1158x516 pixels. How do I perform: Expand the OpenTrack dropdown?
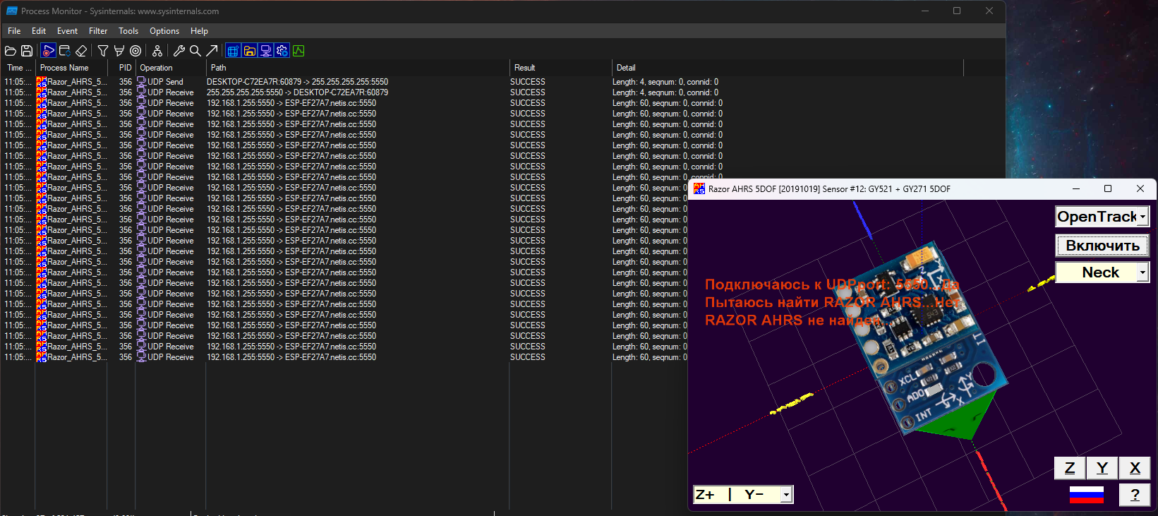(x=1142, y=217)
